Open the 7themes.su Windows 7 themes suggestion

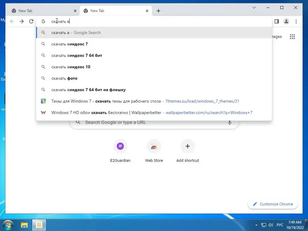(x=154, y=101)
